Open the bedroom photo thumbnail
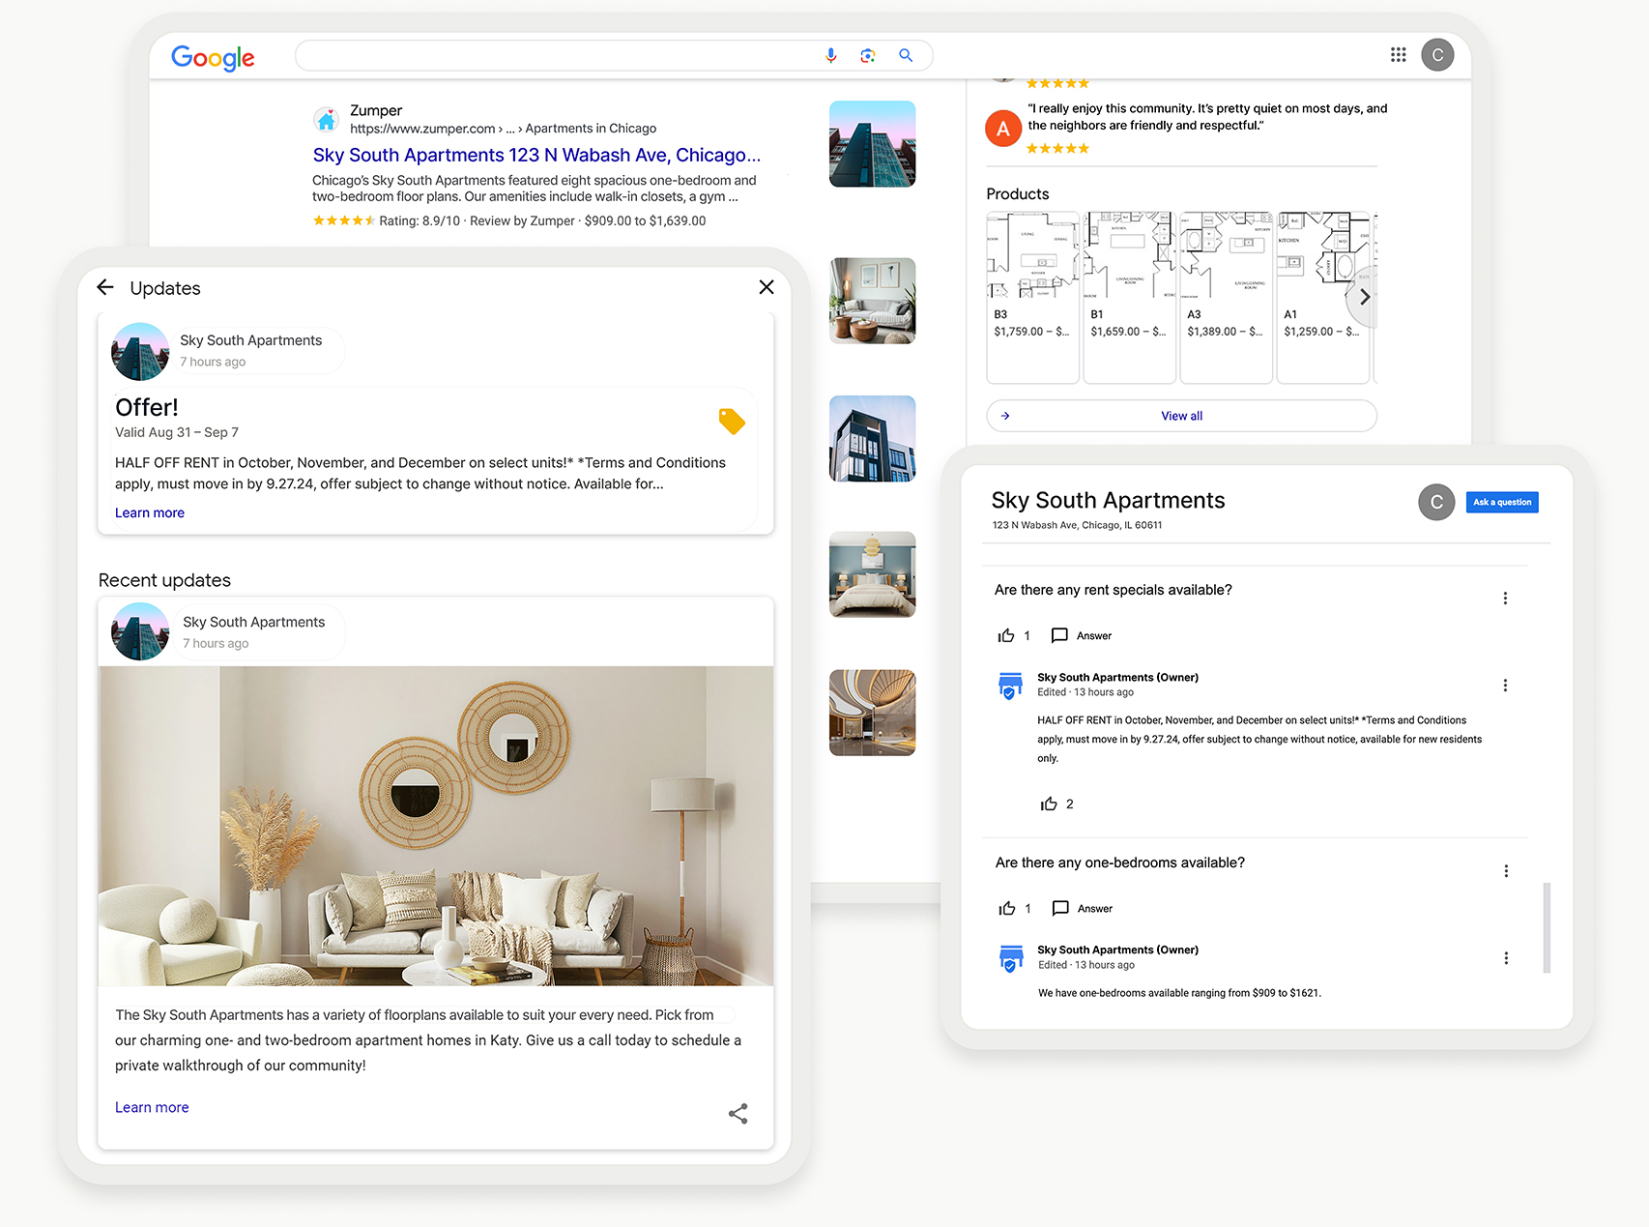 [x=872, y=574]
